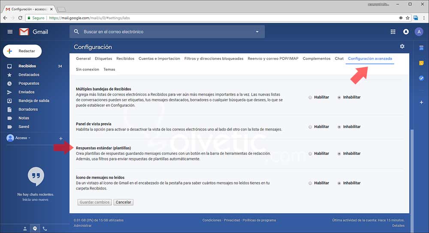
Task: Open Configuración avanzada tab
Action: [370, 59]
